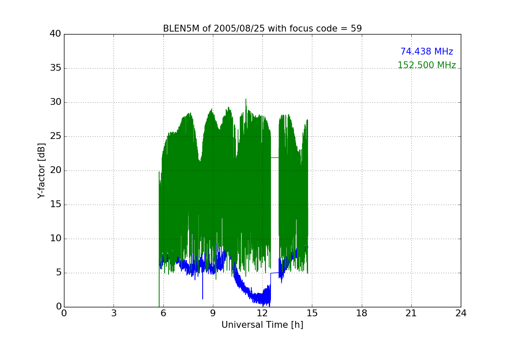Click the y-axis tick label 30
This screenshot has width=512, height=341.
56,102
